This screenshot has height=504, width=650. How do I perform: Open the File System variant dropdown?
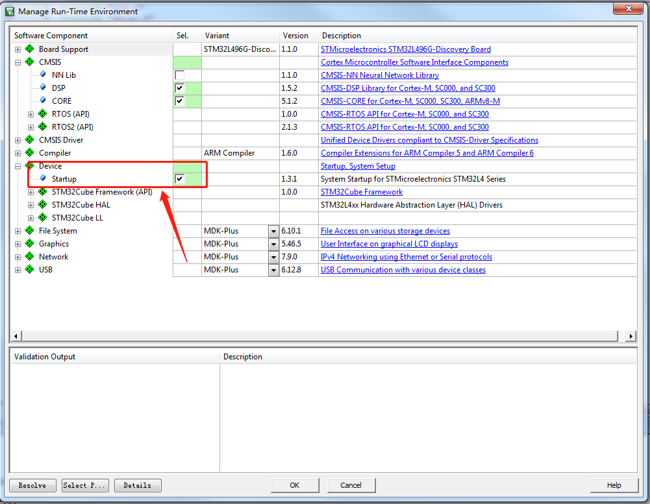[273, 231]
